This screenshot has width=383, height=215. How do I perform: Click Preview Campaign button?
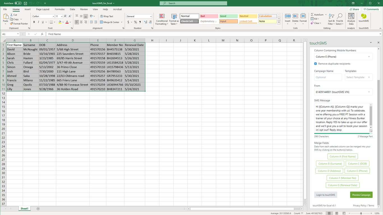click(x=361, y=195)
